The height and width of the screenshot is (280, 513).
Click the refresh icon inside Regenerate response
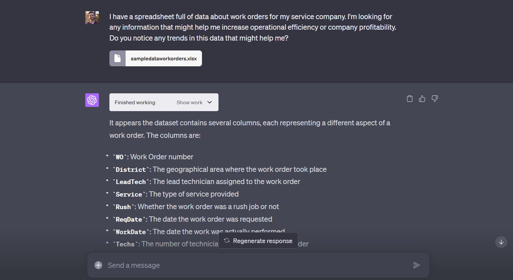[226, 241]
